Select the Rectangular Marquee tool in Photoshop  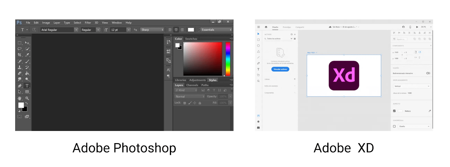coord(20,43)
